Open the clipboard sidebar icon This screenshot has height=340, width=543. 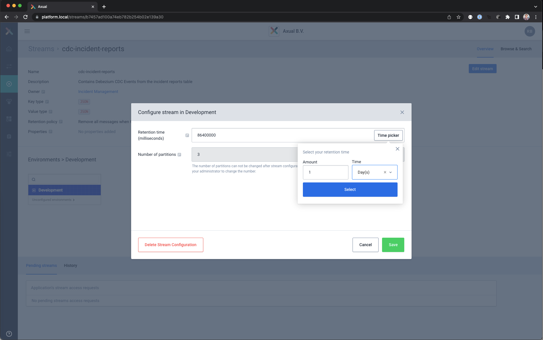9,137
